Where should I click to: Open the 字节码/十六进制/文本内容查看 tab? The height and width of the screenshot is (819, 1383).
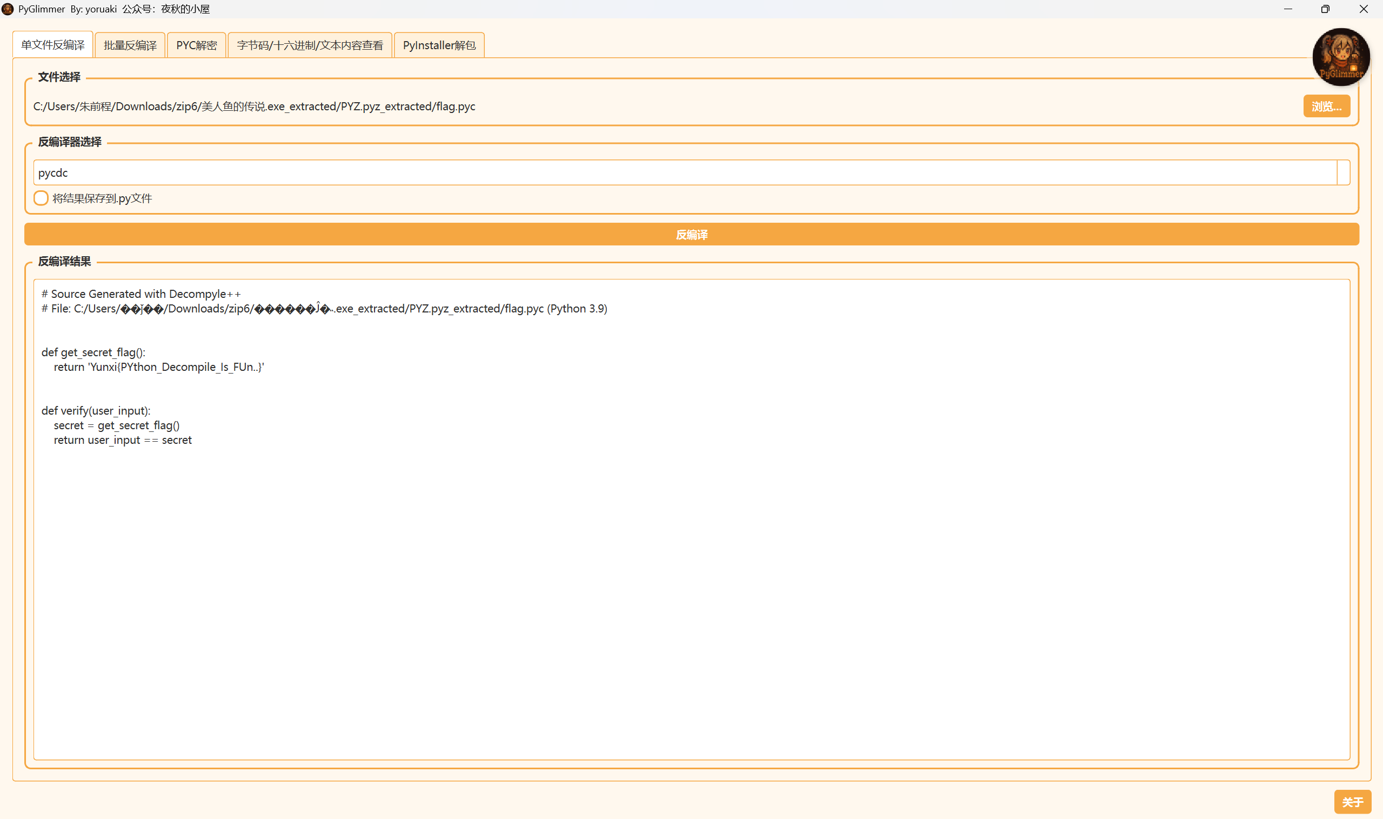pyautogui.click(x=310, y=45)
